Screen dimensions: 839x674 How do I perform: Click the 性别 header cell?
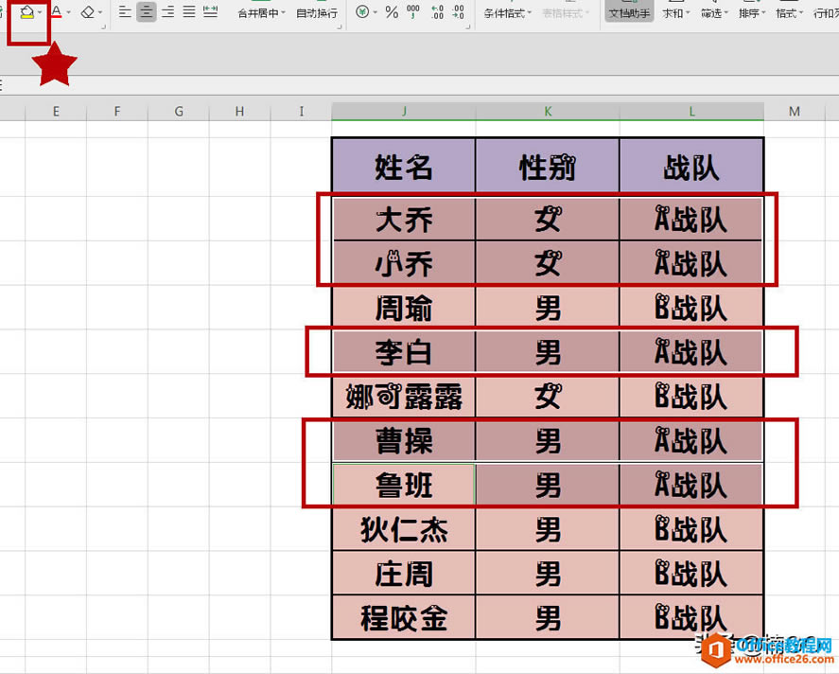[548, 167]
